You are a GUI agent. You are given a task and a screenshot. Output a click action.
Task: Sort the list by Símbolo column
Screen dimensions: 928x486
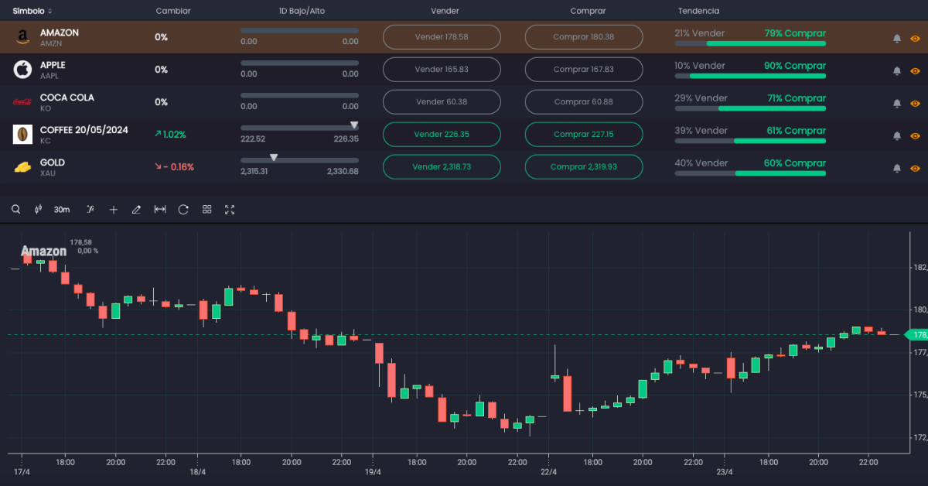click(x=32, y=11)
